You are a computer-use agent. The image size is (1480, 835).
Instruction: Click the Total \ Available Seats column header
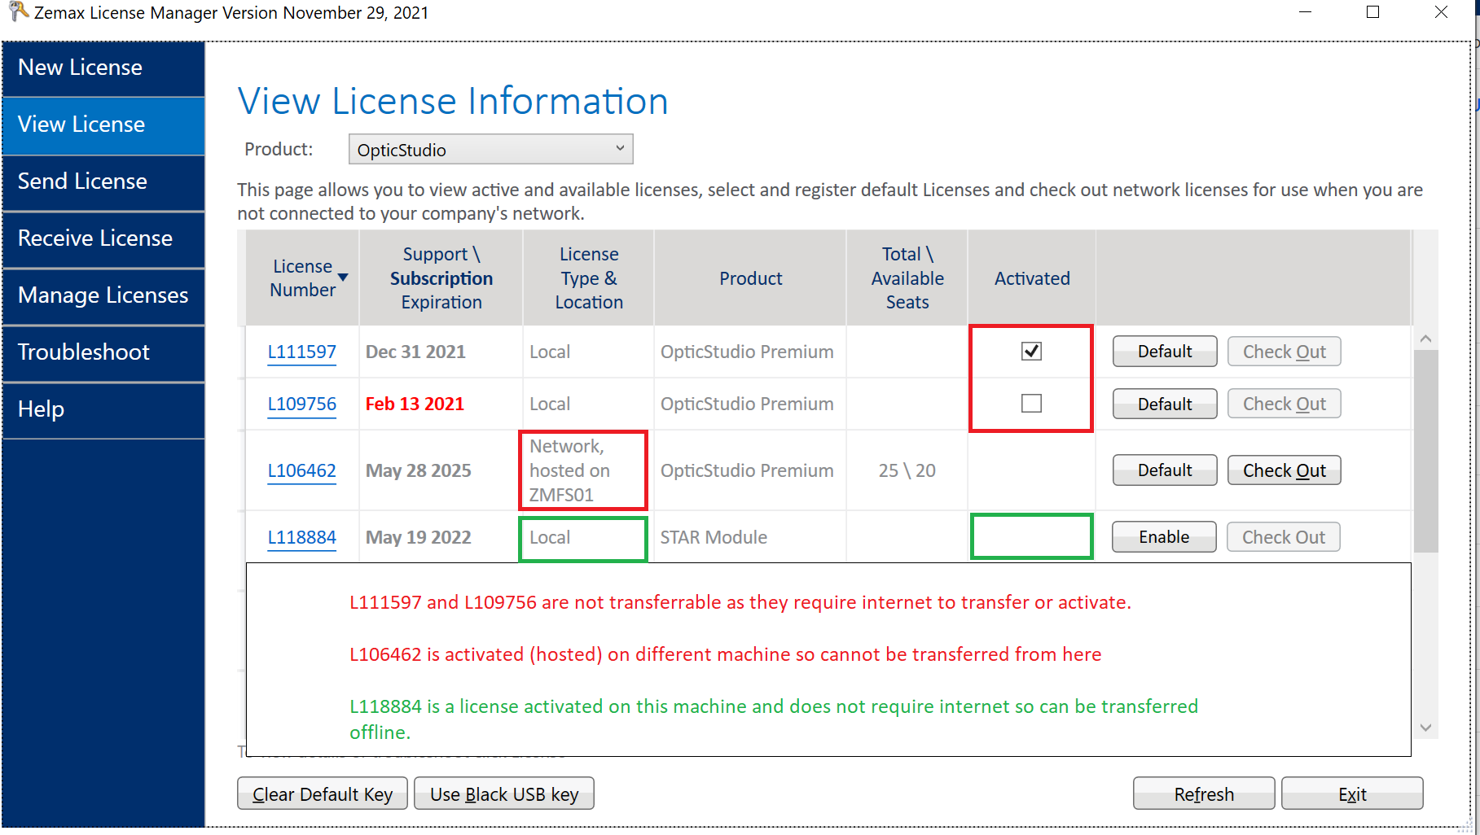point(907,278)
